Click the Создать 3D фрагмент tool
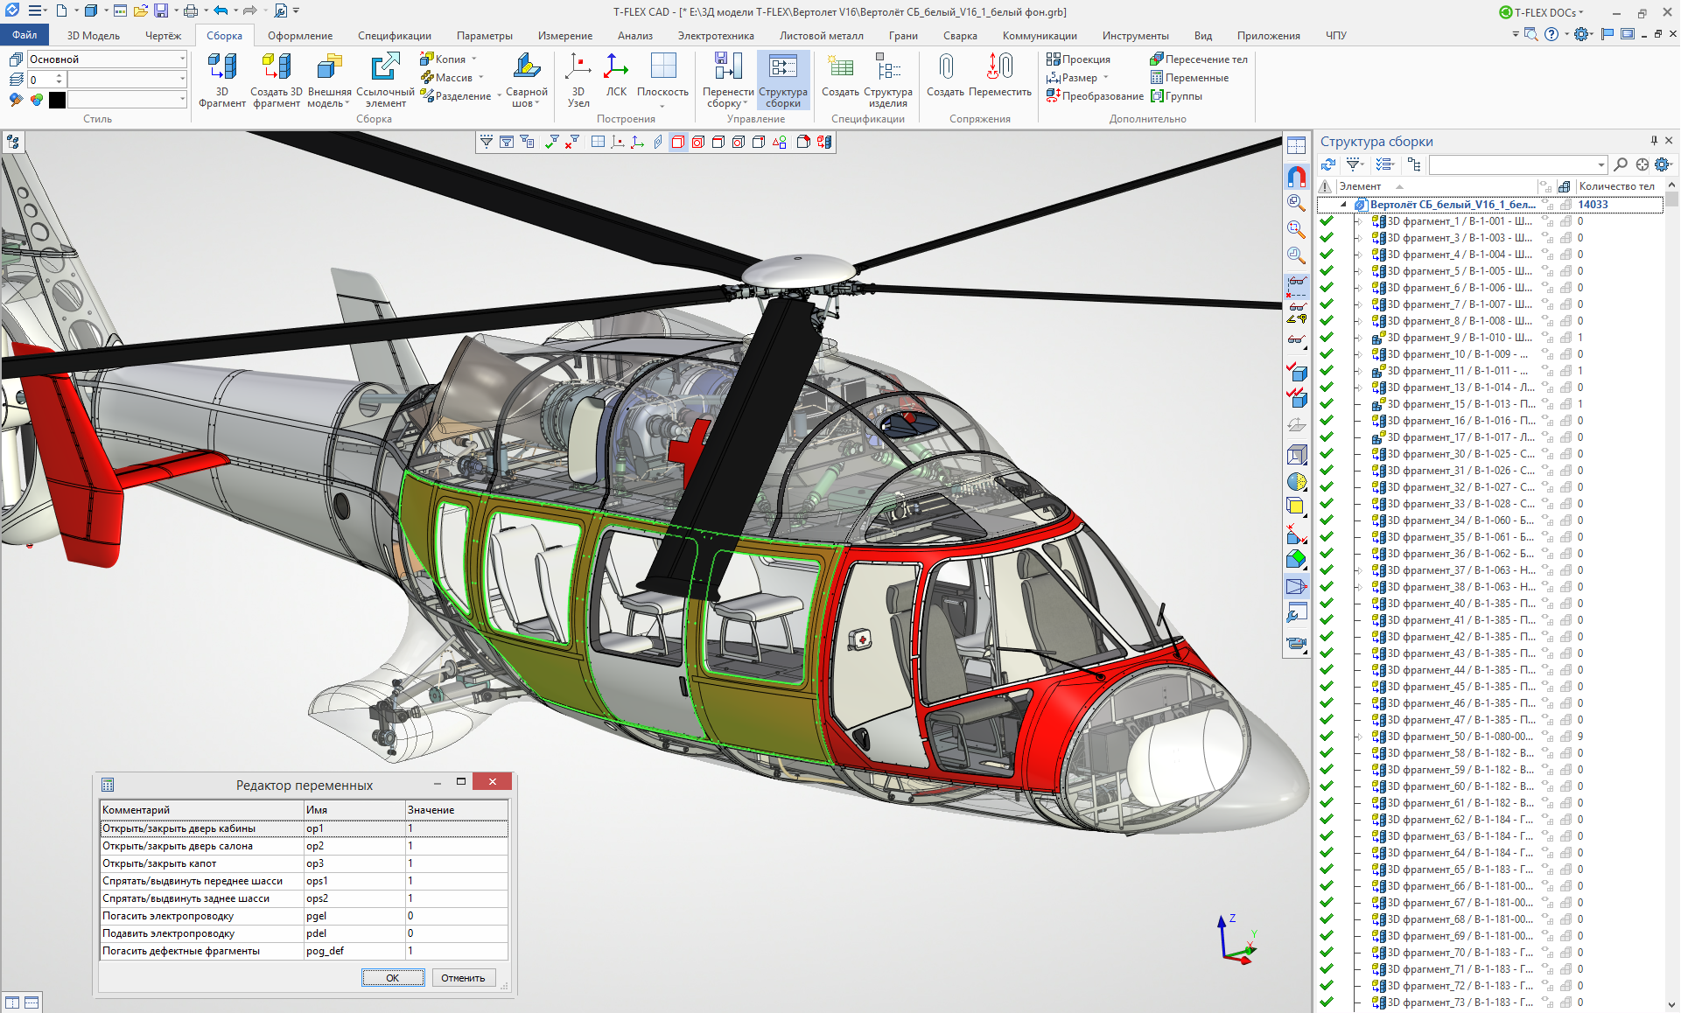Viewport: 1681px width, 1013px height. pos(277,80)
